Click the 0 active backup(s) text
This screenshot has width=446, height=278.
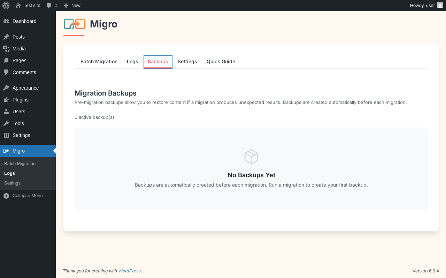pyautogui.click(x=94, y=117)
